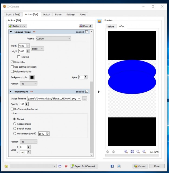
Task: Open the Presets Custom dropdown
Action: 53,38
